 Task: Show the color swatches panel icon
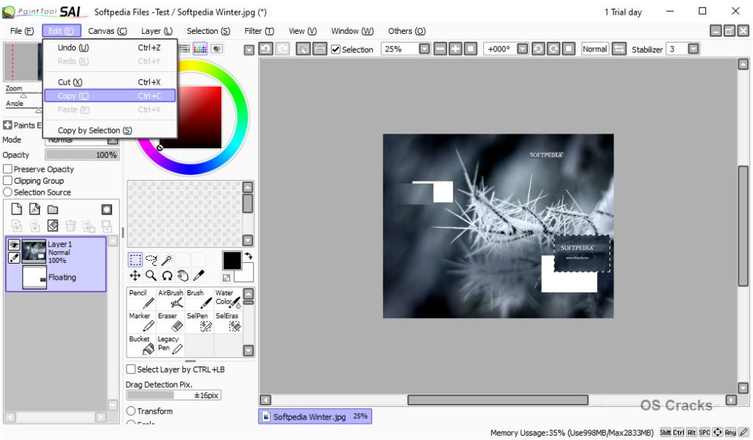pyautogui.click(x=200, y=49)
